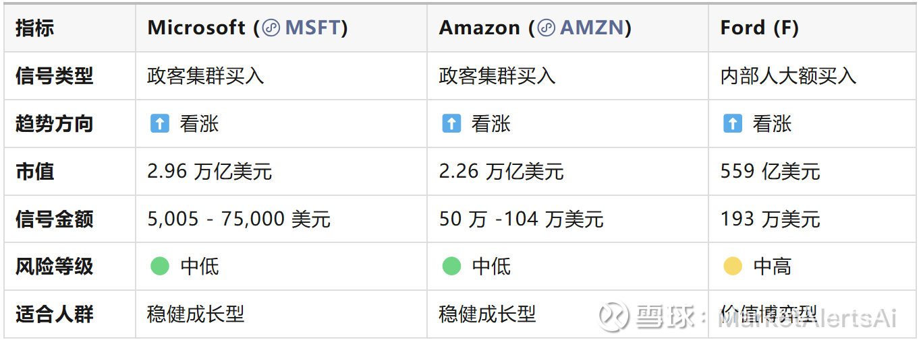Select the 信号类型 row label
The width and height of the screenshot is (923, 346).
54,76
